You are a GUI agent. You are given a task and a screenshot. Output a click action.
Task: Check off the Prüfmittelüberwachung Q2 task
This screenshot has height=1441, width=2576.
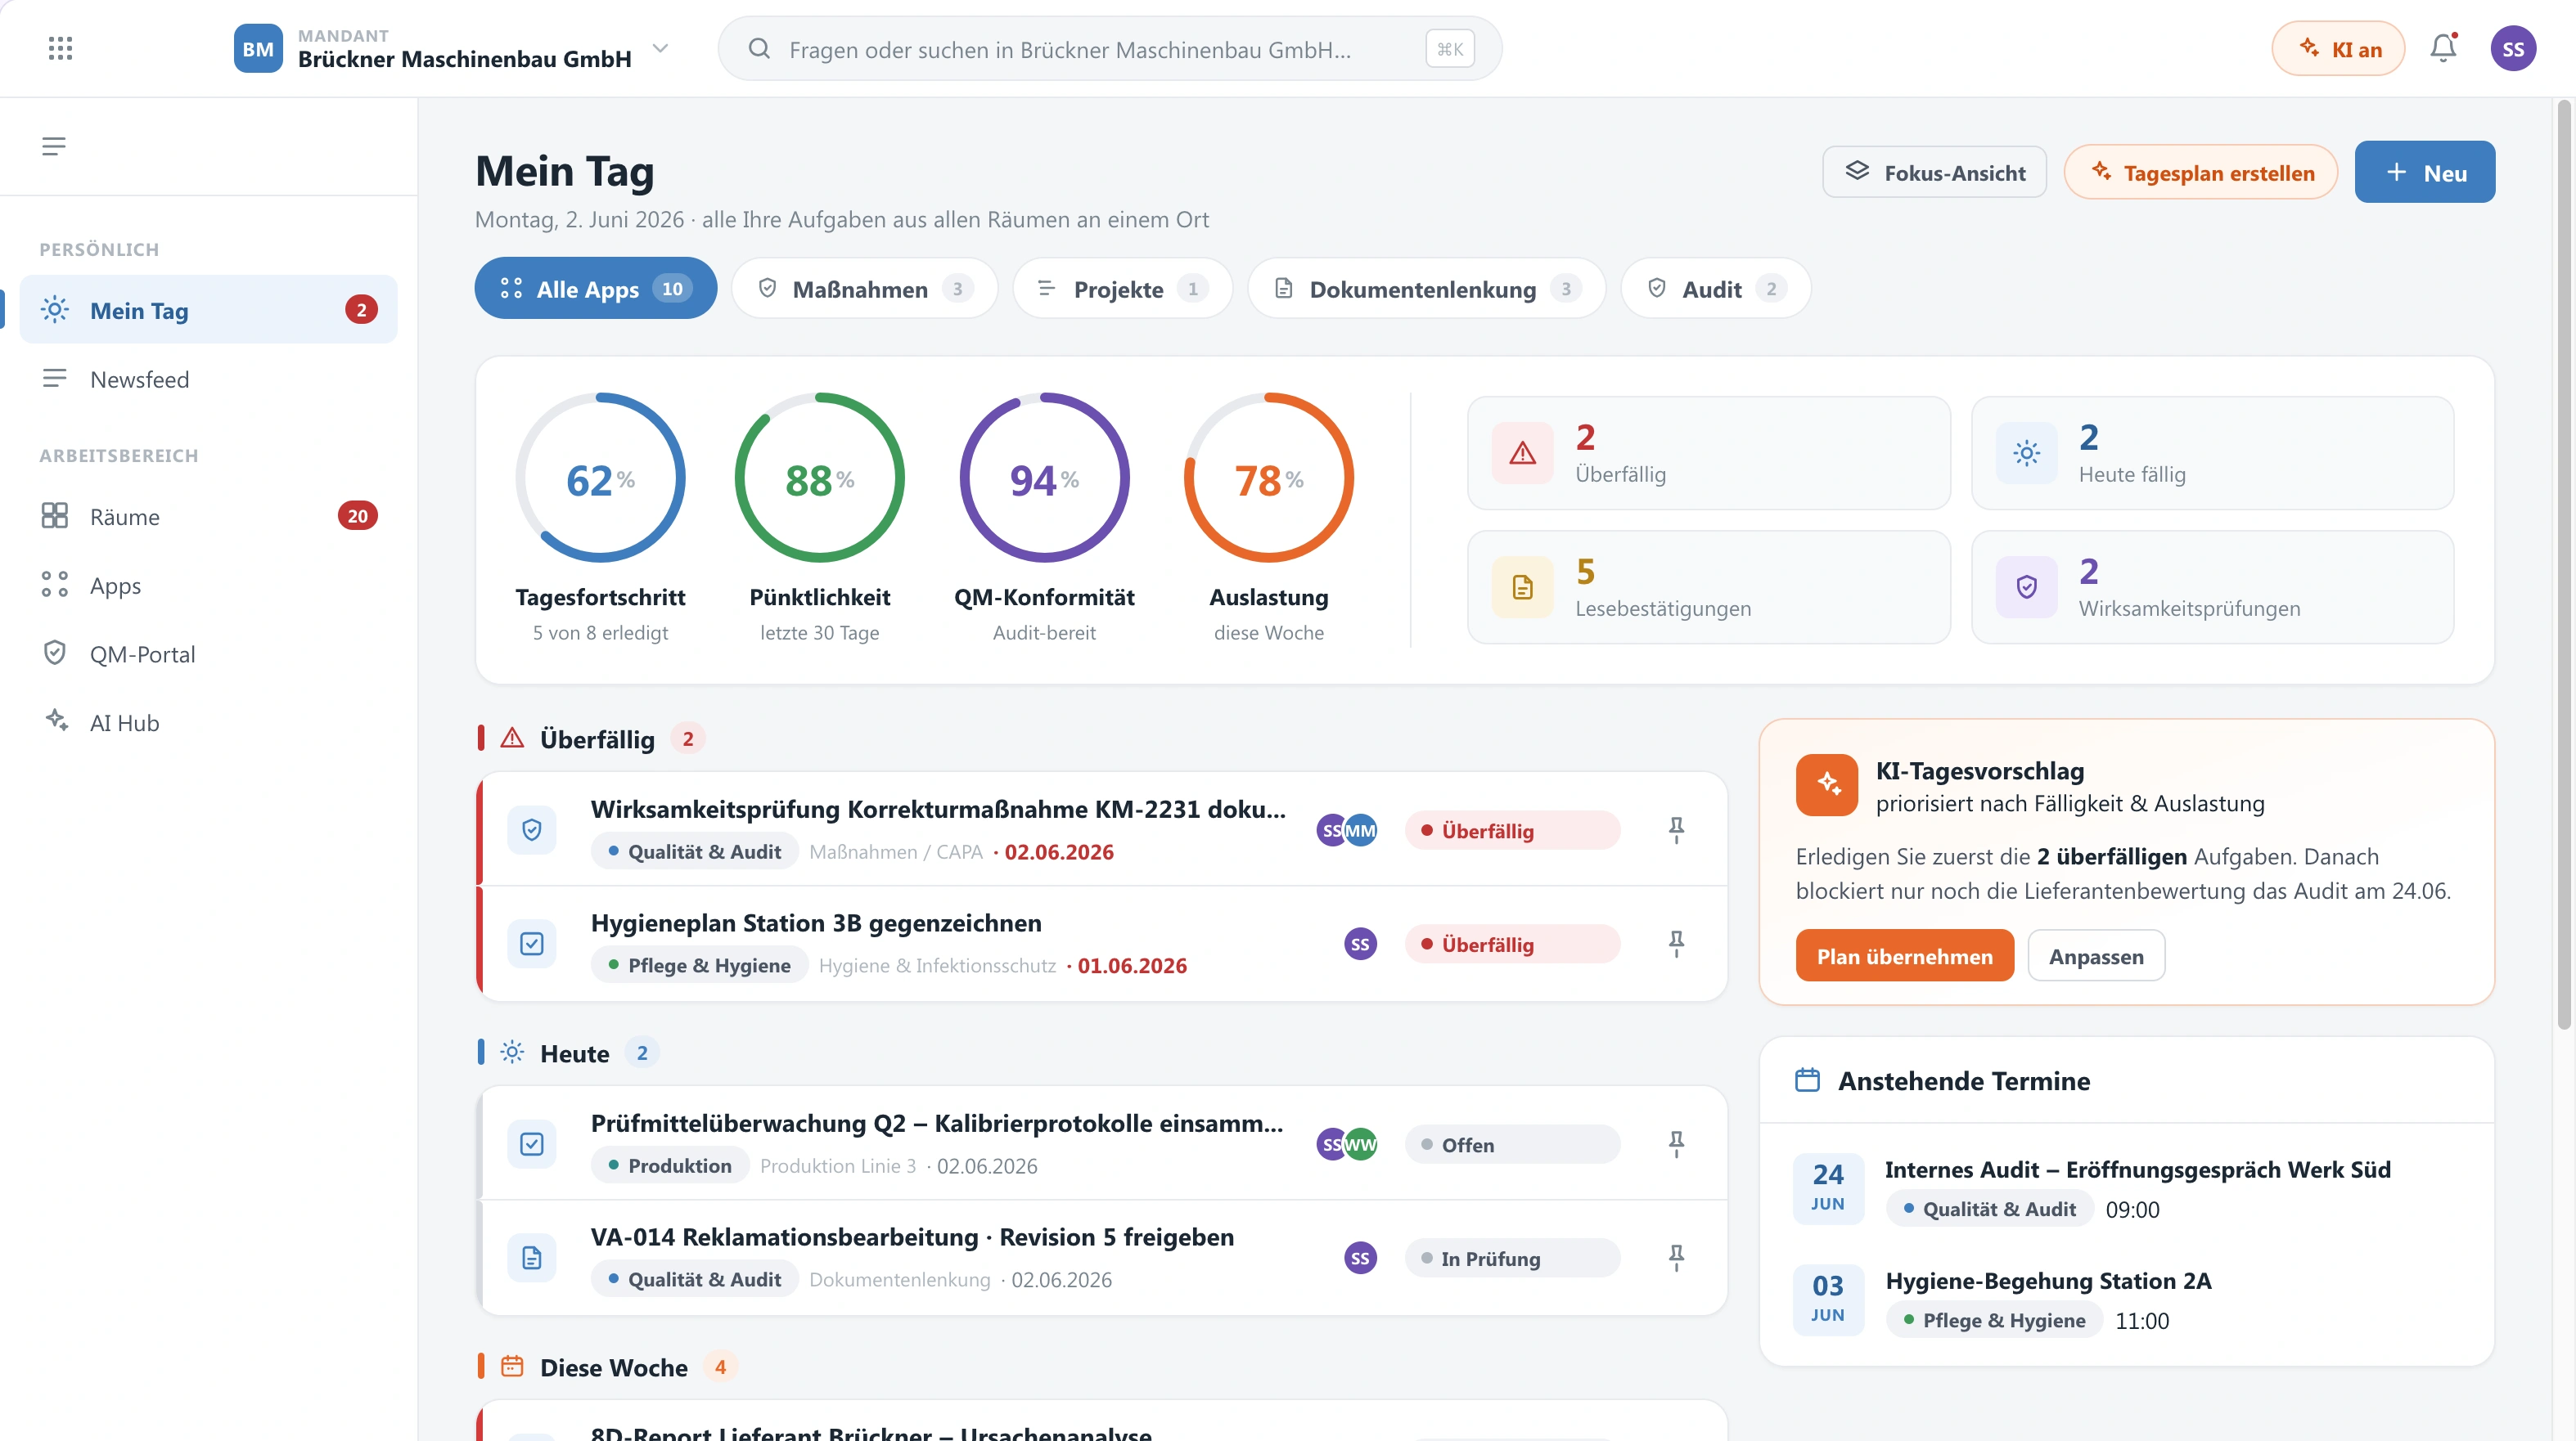532,1144
